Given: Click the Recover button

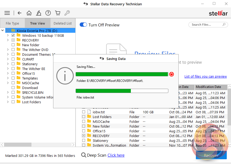Looking at the screenshot, I should coord(211,156).
